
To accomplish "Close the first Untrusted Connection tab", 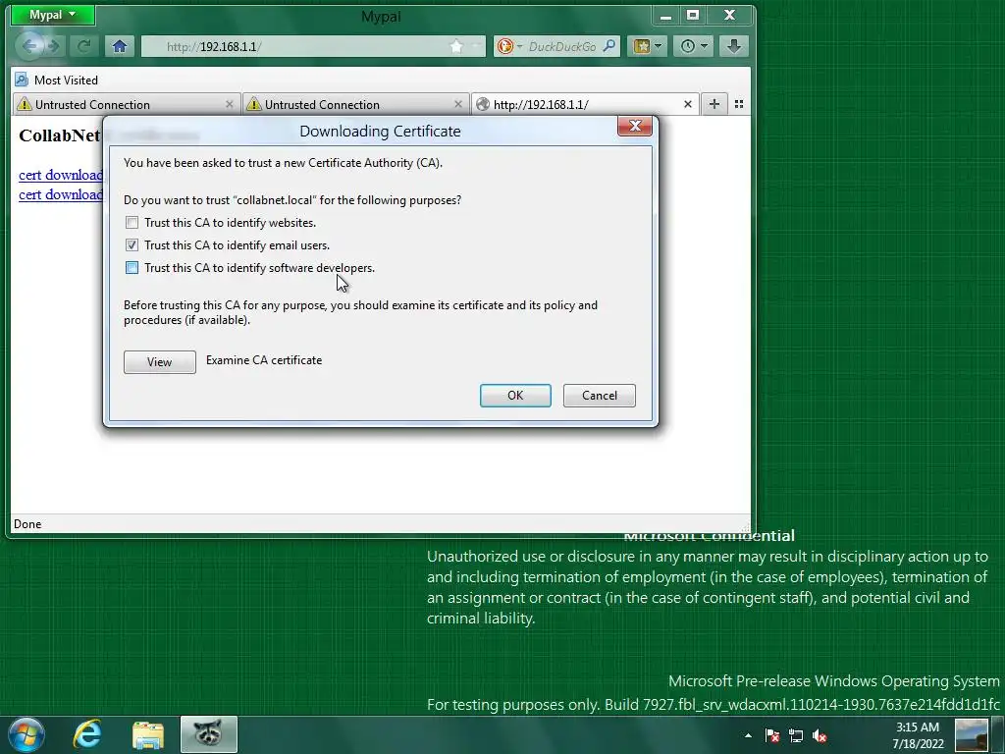I will click(229, 104).
